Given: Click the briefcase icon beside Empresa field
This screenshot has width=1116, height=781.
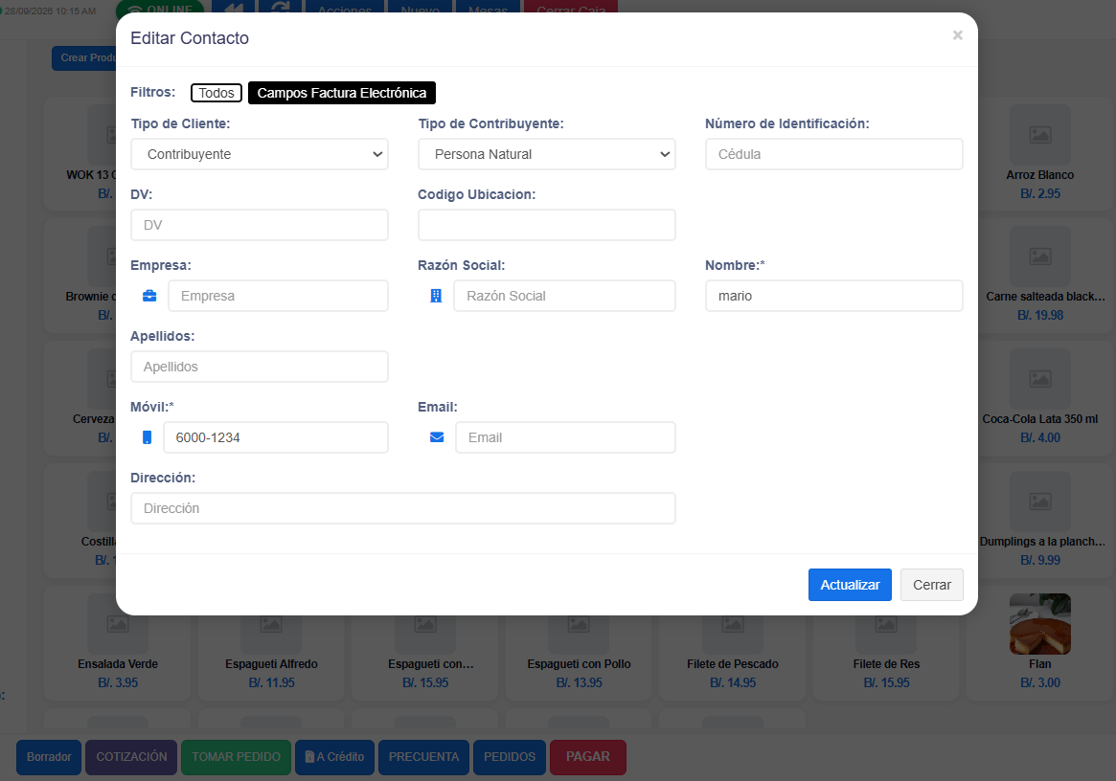Looking at the screenshot, I should pyautogui.click(x=149, y=296).
